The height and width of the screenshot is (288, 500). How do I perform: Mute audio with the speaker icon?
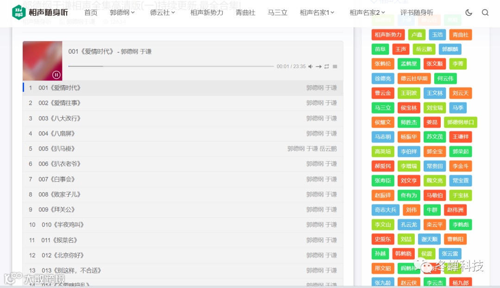coord(310,66)
